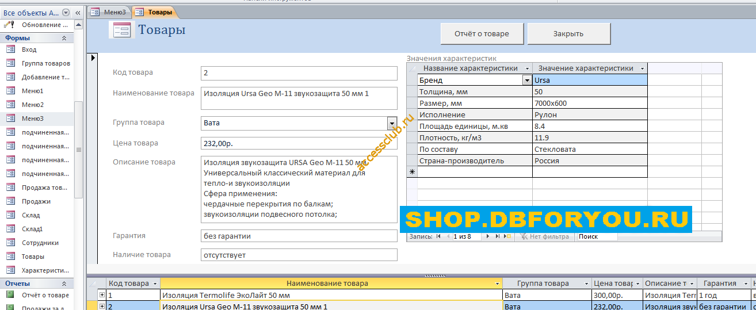Open Цена товара column dropdown in datasheet
The image size is (756, 310).
click(x=637, y=284)
